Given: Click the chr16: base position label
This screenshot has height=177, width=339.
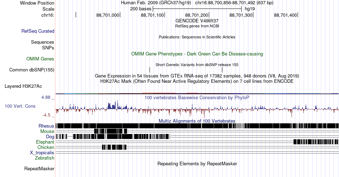Looking at the screenshot, I should (x=48, y=15).
